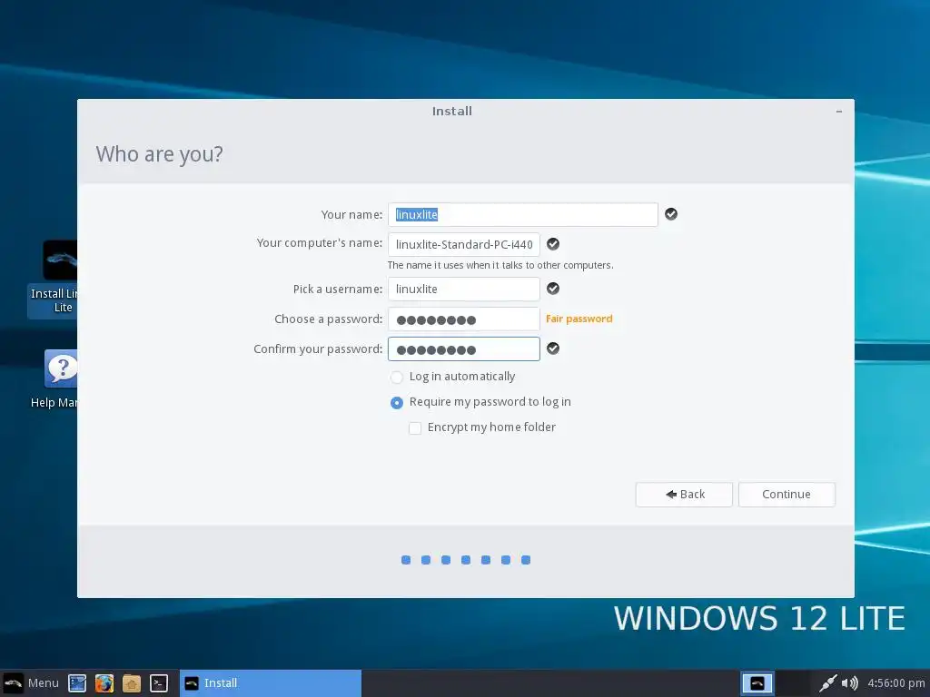Click the checkmark beside username field
The height and width of the screenshot is (697, 930).
[553, 288]
